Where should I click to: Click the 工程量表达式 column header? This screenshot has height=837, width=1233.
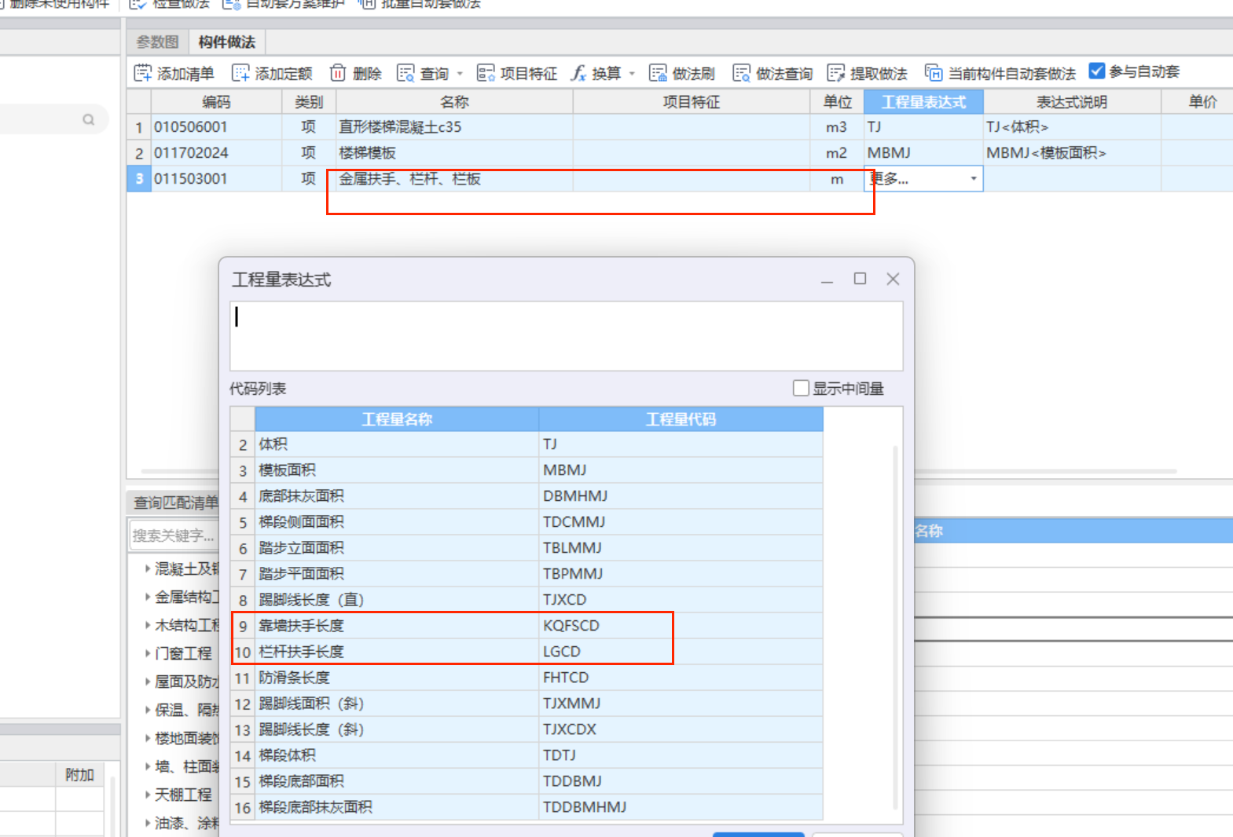[x=923, y=102]
